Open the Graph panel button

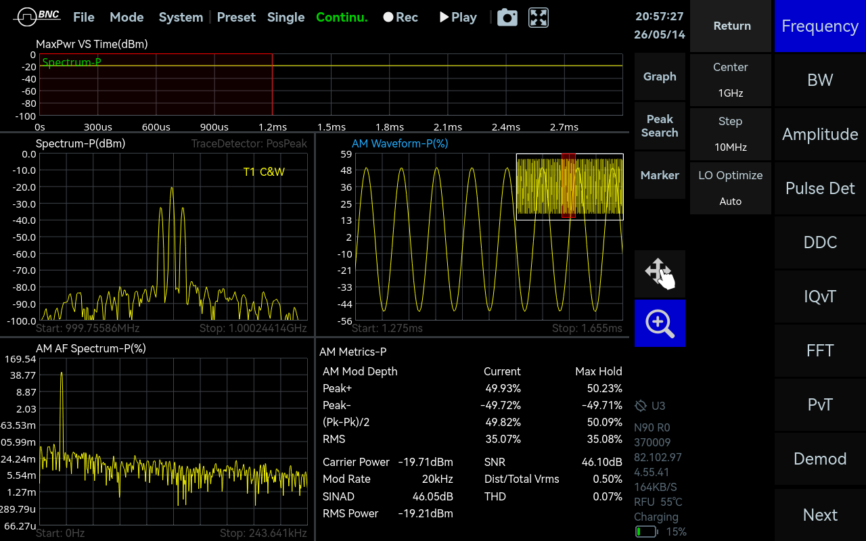[660, 76]
